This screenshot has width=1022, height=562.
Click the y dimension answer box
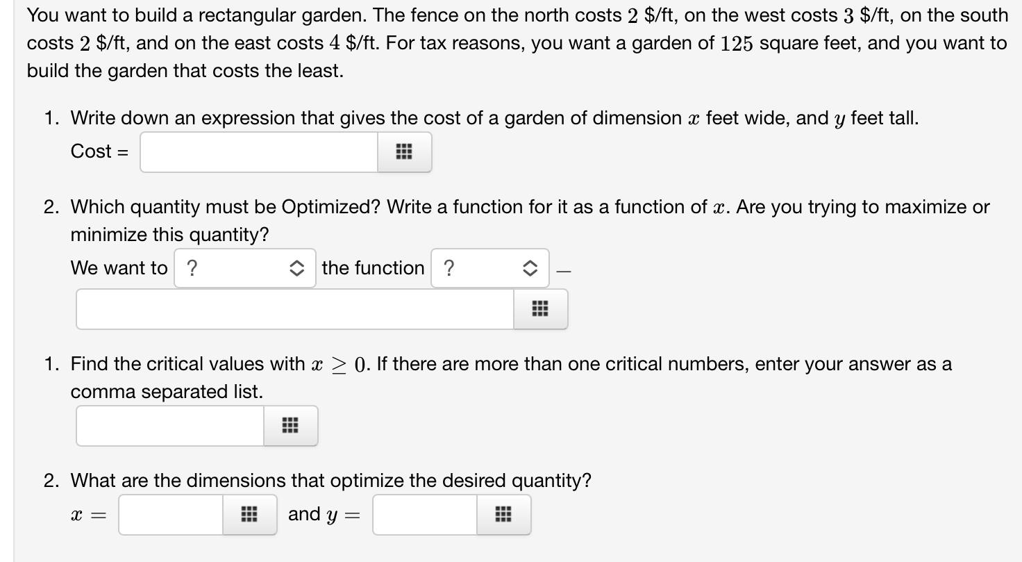424,514
